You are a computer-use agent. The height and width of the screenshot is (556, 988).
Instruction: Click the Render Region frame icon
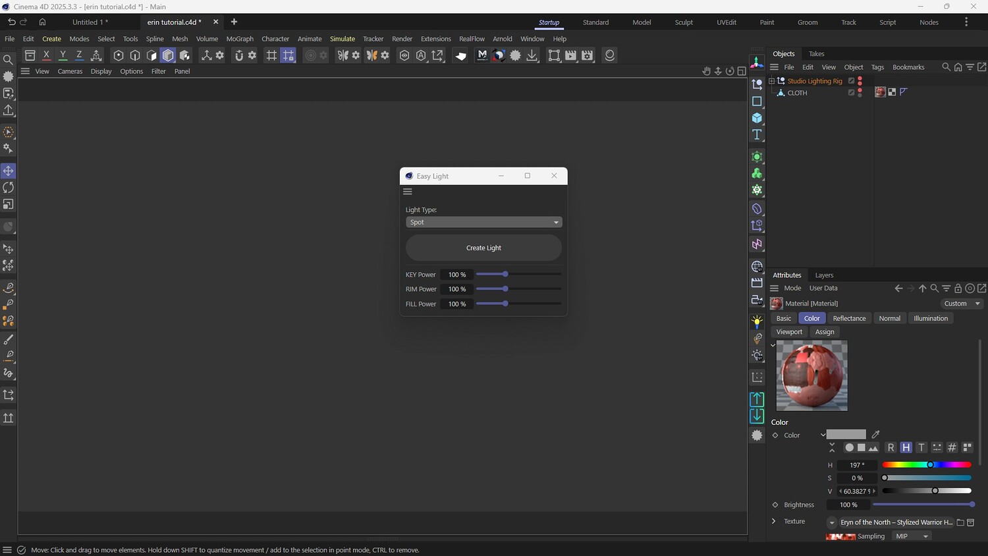click(x=555, y=55)
